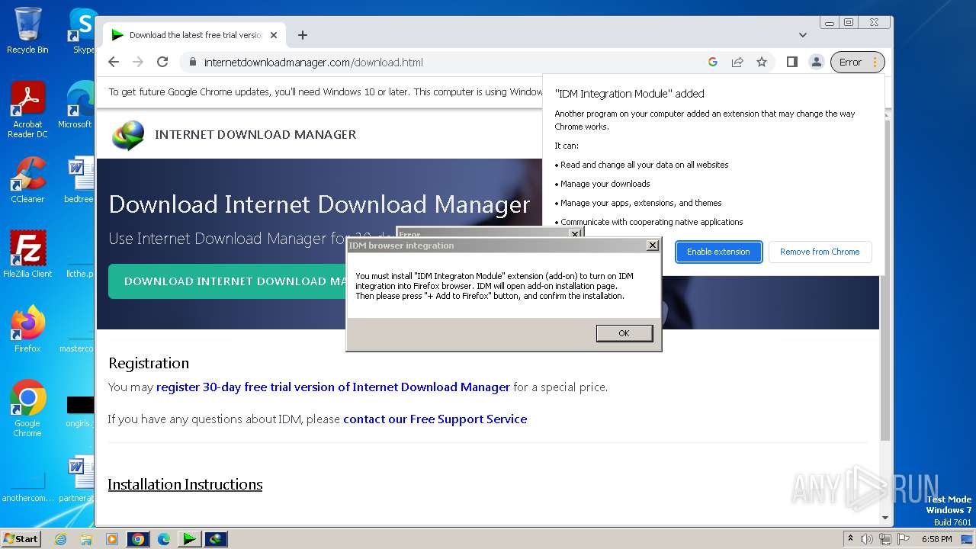Screen dimensions: 976x549
Task: Bookmark this page with the star icon
Action: coord(762,62)
